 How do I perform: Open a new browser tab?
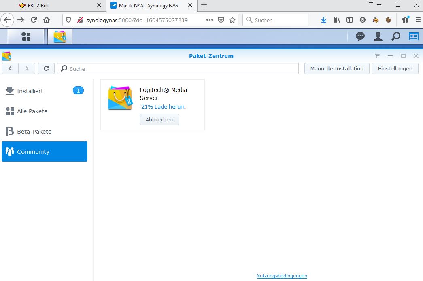204,5
